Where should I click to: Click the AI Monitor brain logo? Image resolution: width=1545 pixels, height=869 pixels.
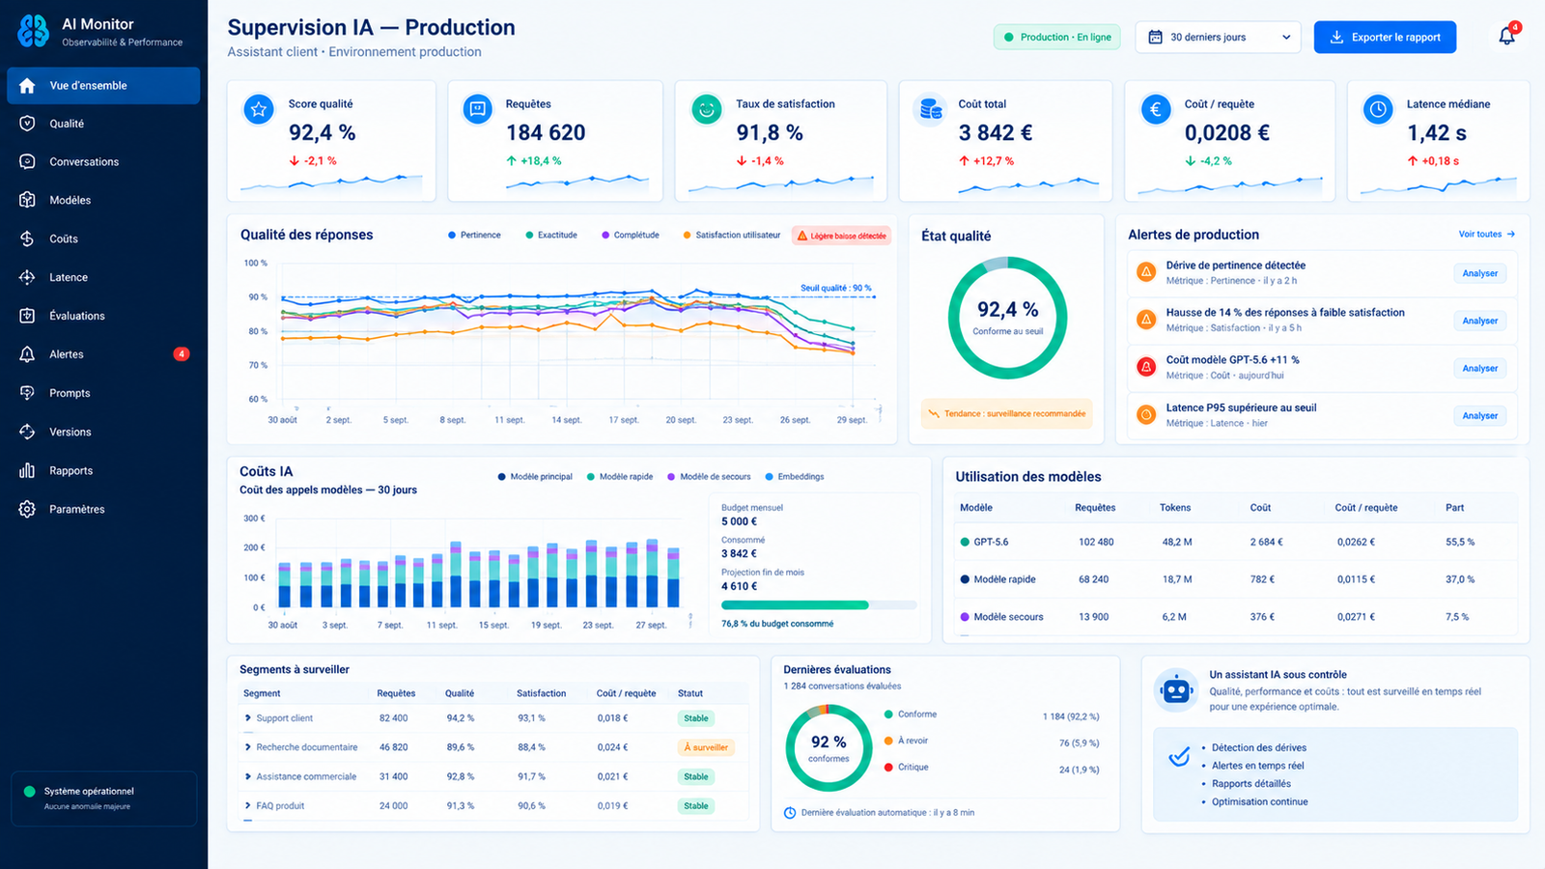[x=34, y=31]
